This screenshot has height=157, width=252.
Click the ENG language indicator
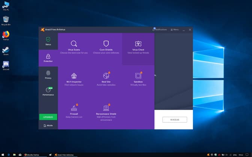(x=235, y=155)
